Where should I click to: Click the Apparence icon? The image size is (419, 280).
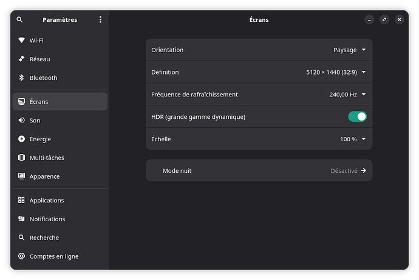21,176
